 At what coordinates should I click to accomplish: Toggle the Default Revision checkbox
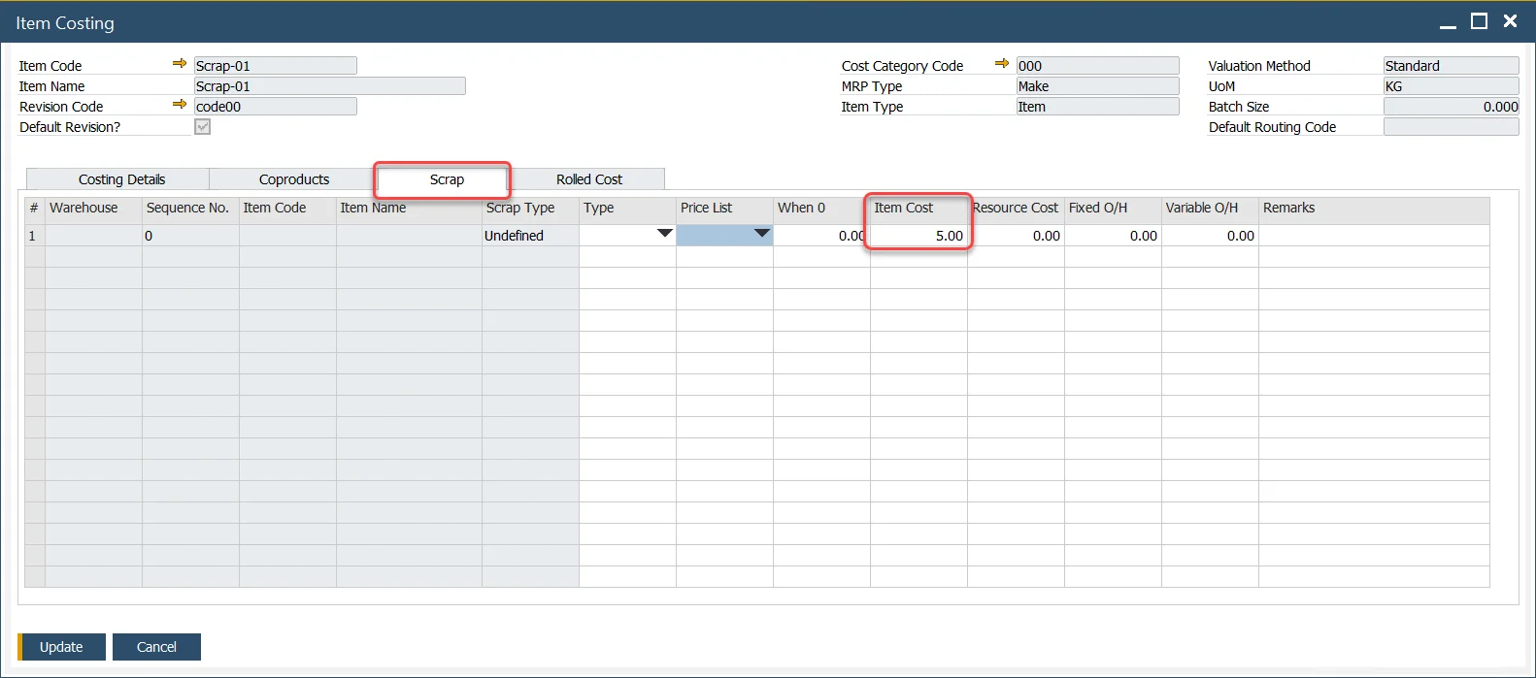pyautogui.click(x=202, y=127)
